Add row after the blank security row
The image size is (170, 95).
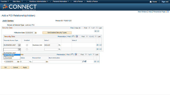click(97, 49)
